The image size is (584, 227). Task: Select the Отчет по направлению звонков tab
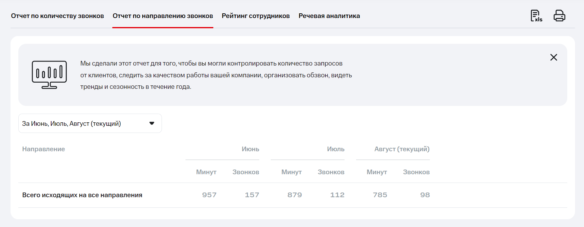click(163, 16)
